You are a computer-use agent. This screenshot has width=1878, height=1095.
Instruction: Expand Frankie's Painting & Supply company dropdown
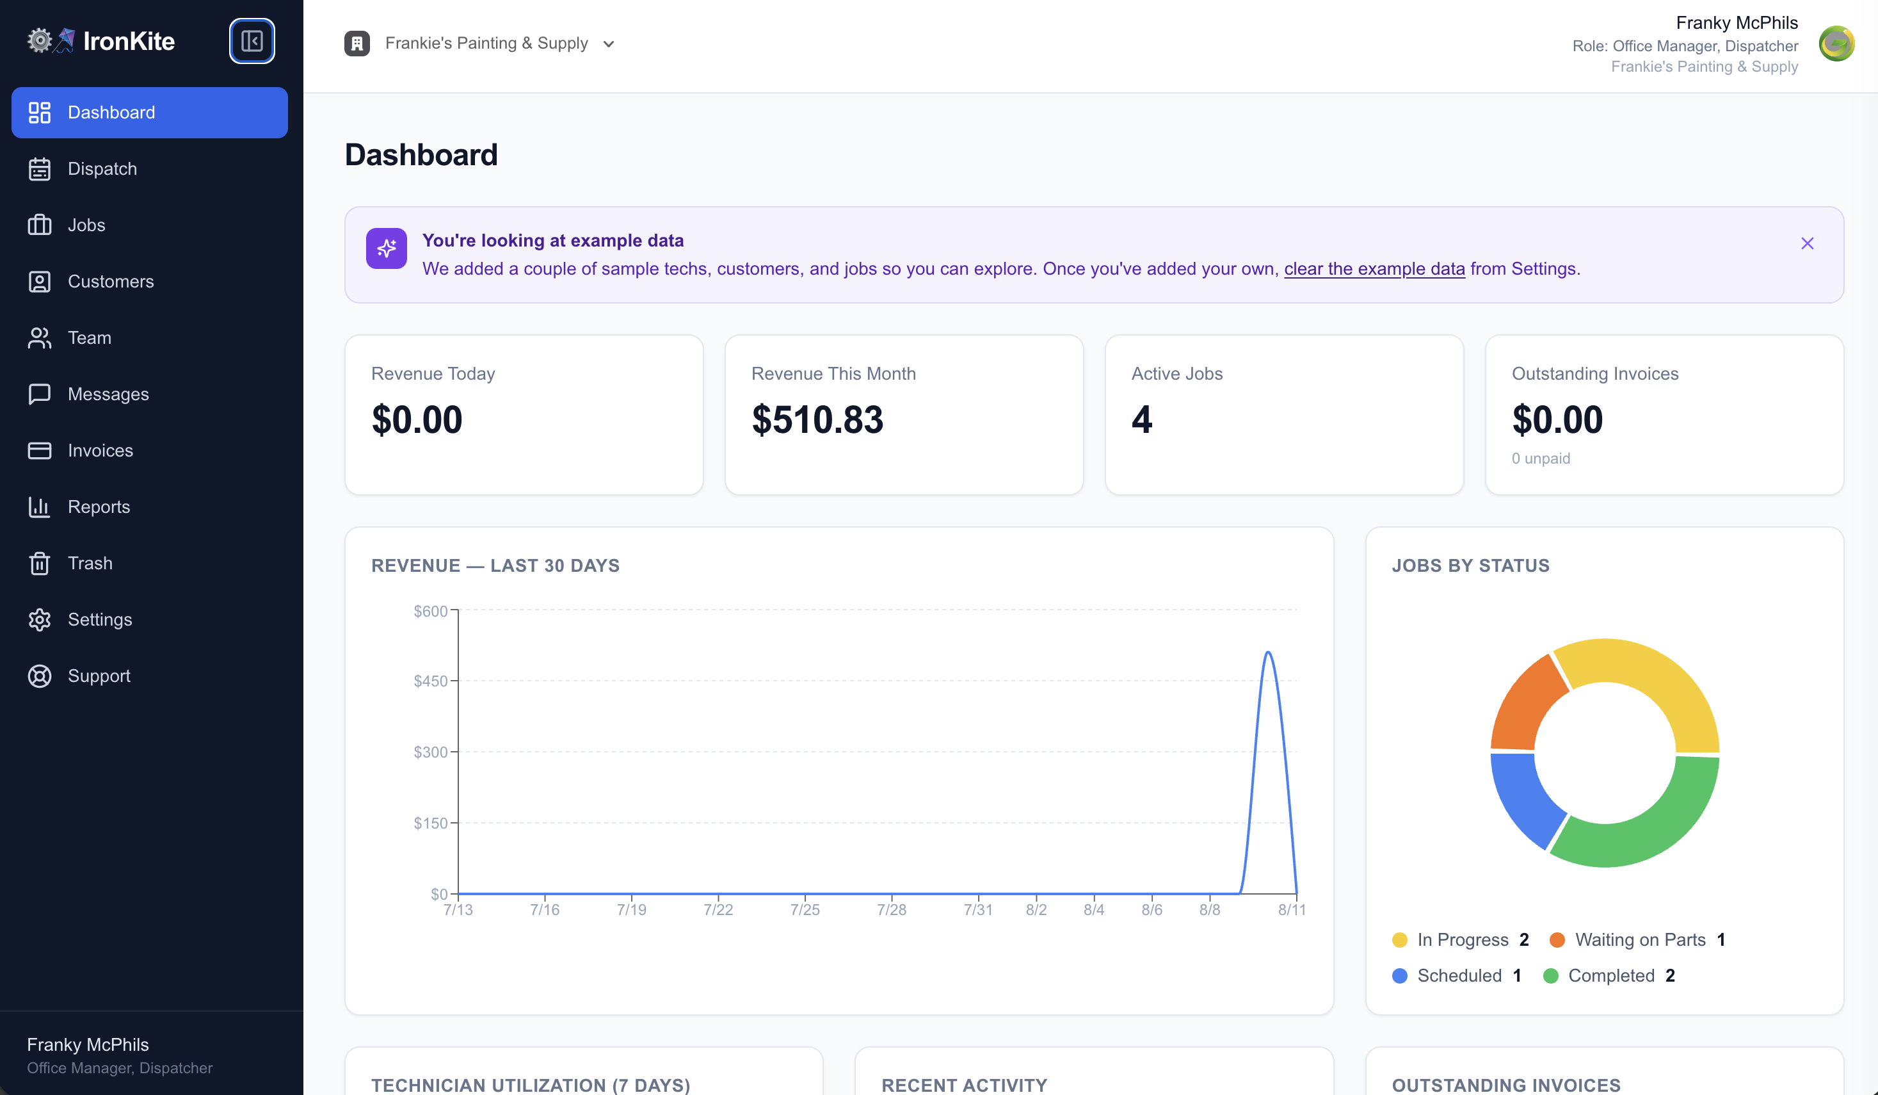[480, 44]
